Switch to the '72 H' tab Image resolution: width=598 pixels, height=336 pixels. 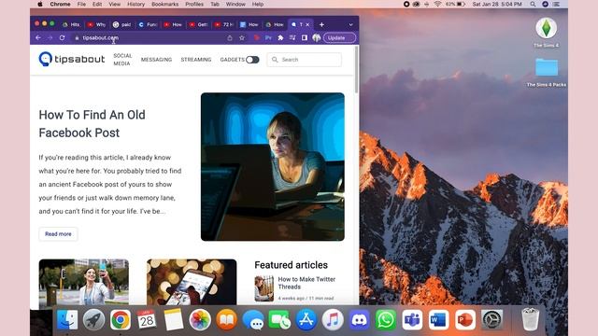click(224, 24)
